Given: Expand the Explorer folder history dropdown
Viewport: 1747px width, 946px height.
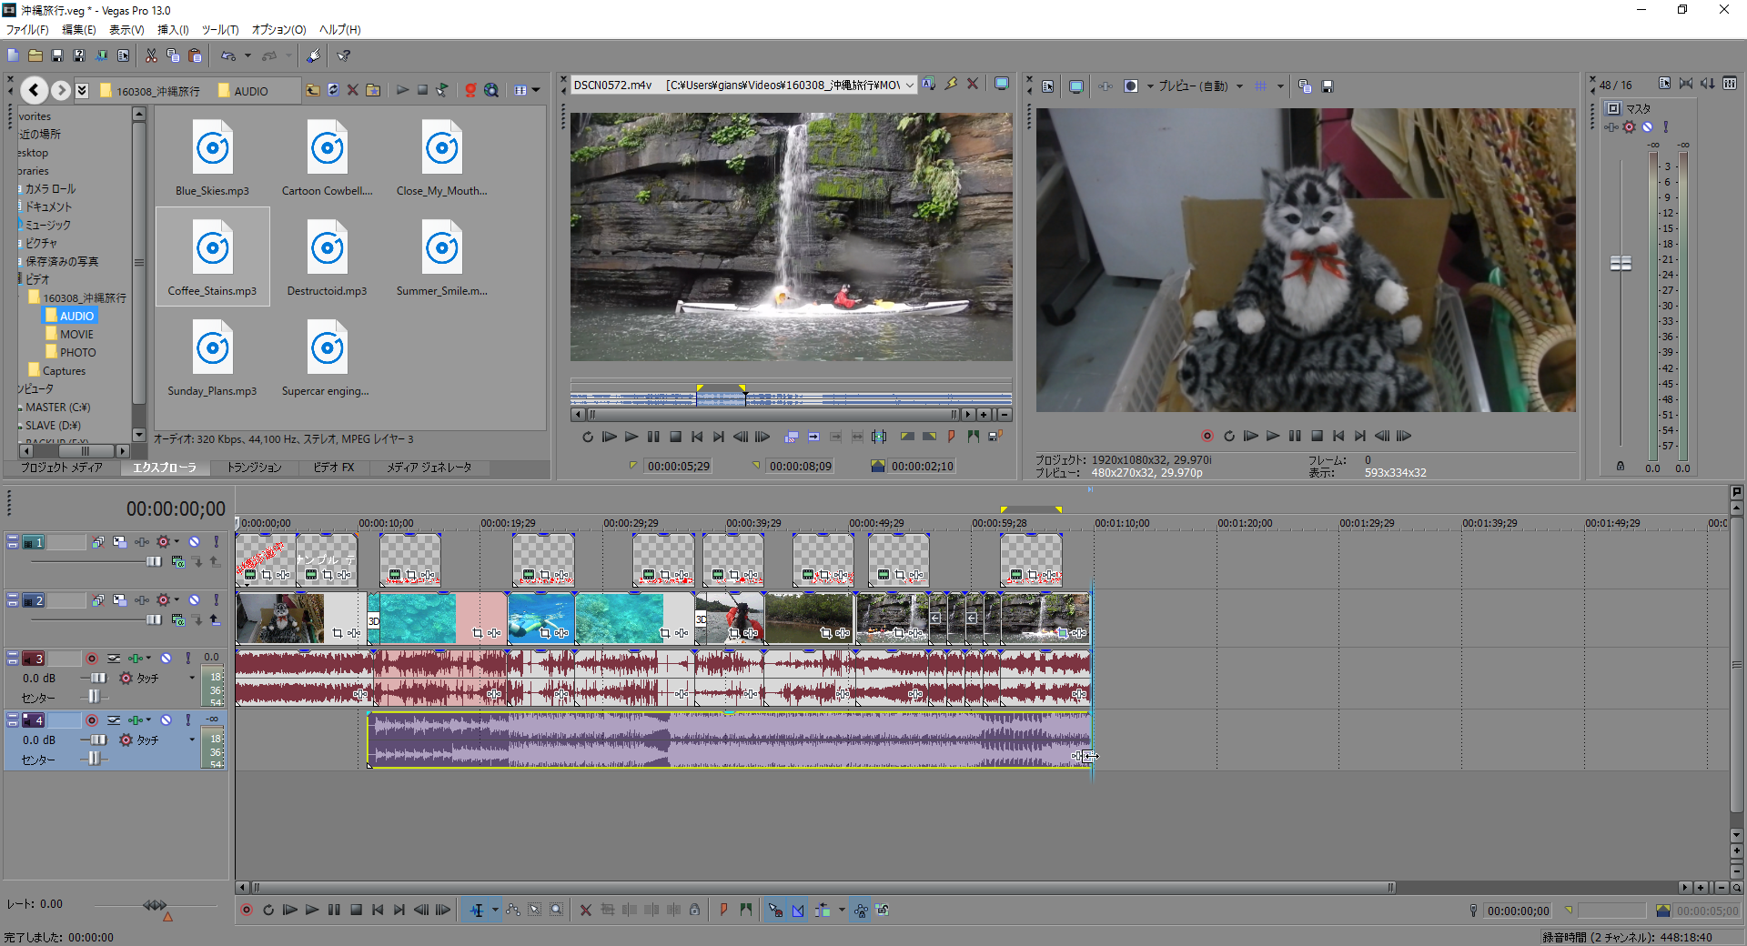Looking at the screenshot, I should pyautogui.click(x=82, y=90).
